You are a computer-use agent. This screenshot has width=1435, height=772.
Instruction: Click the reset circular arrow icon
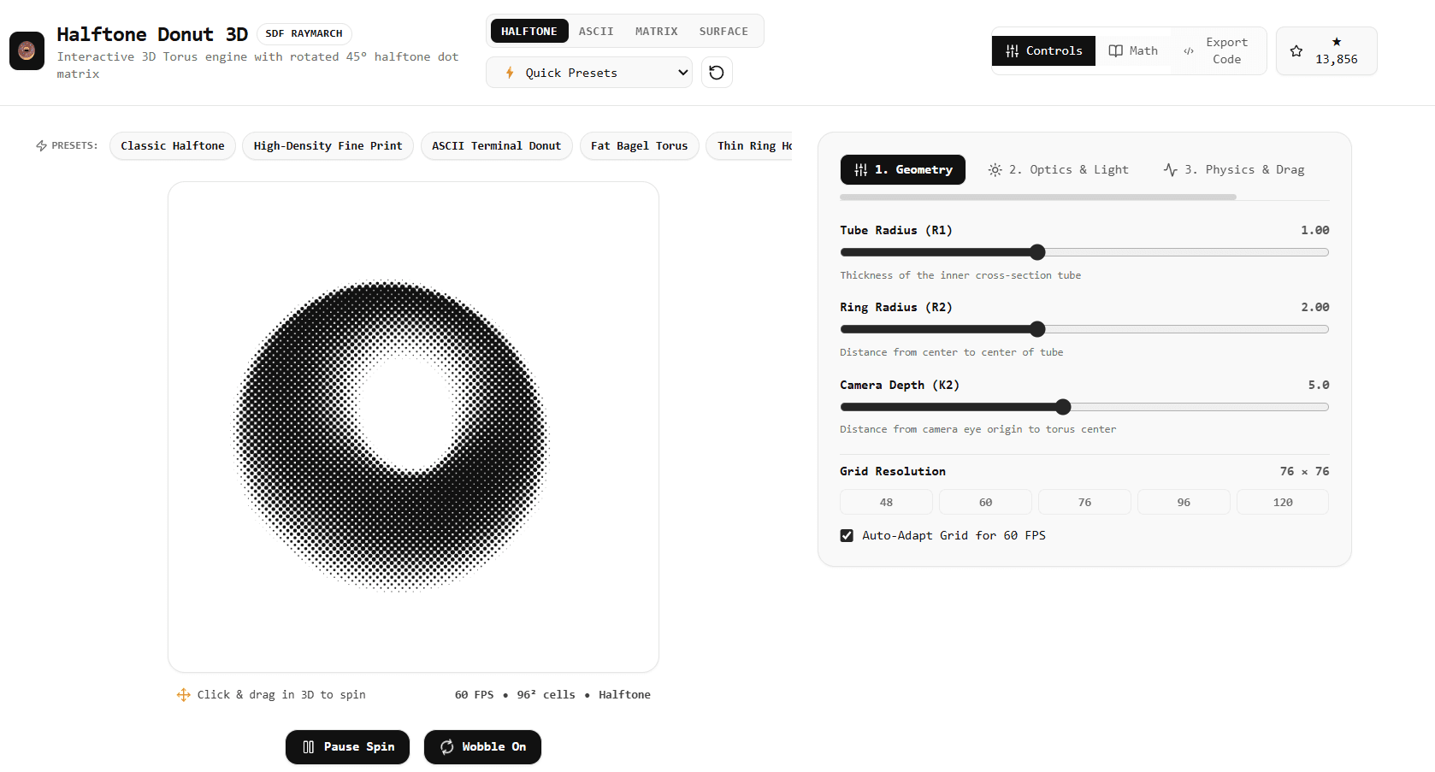point(717,73)
